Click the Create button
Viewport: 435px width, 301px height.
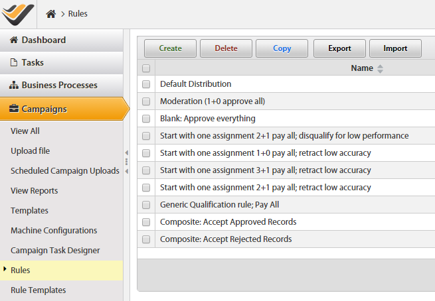170,48
